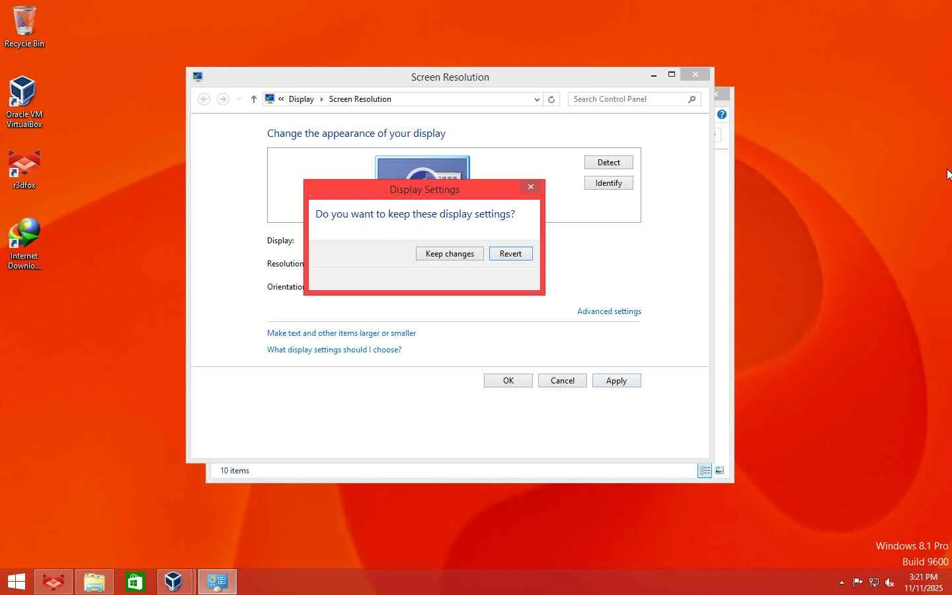Screen dimensions: 952x595
Task: Open the recent locations dropdown arrow
Action: point(239,99)
